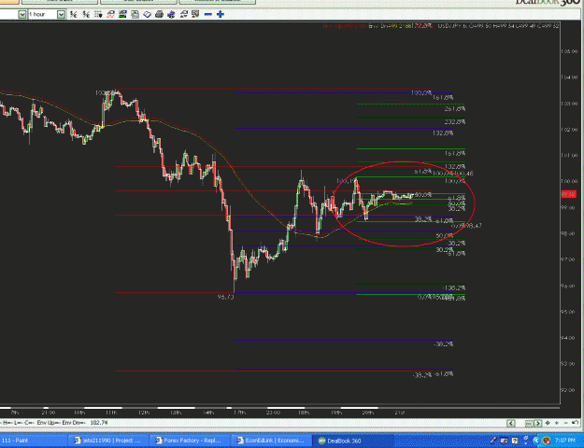Open the currency pair dropdown arrow
This screenshot has width=584, height=448.
(x=22, y=15)
